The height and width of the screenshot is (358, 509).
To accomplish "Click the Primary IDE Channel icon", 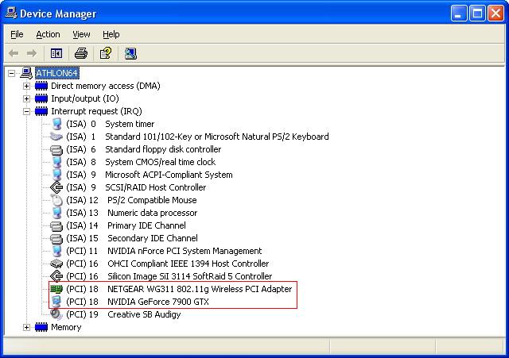I will click(56, 225).
